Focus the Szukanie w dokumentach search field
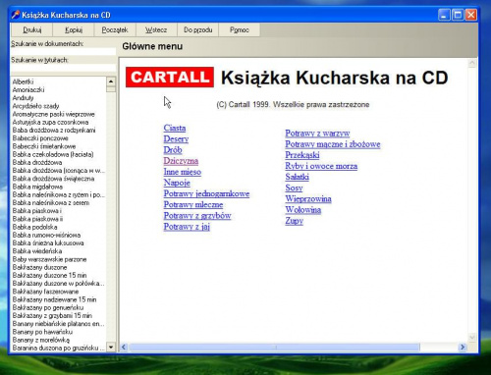The height and width of the screenshot is (375, 491). point(63,52)
